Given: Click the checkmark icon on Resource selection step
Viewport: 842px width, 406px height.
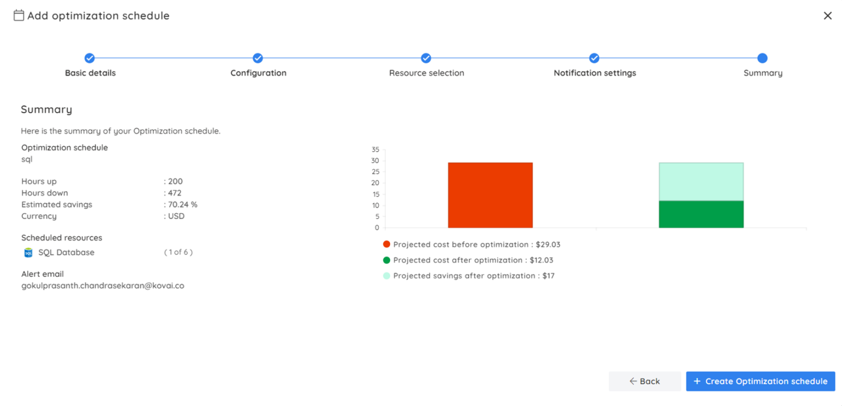Looking at the screenshot, I should pos(426,57).
